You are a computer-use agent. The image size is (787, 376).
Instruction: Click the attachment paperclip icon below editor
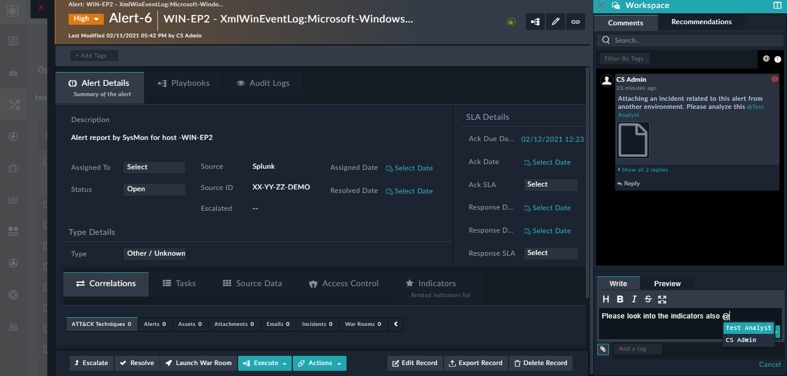pyautogui.click(x=603, y=349)
